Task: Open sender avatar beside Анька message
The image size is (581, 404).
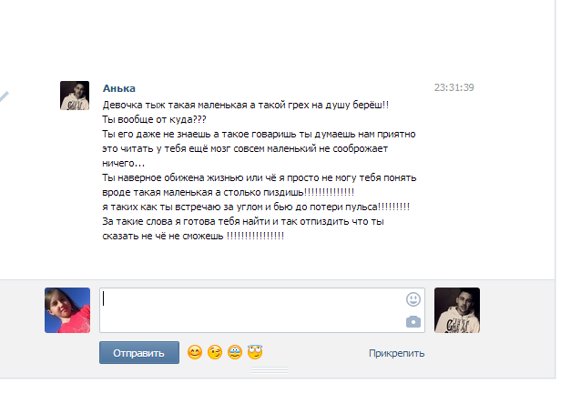Action: coord(75,96)
